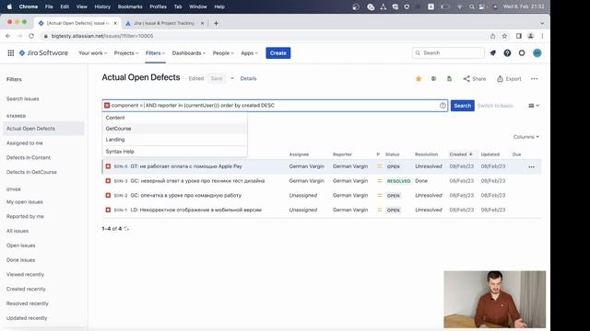Expand the Filters dropdown in the header

[x=155, y=53]
